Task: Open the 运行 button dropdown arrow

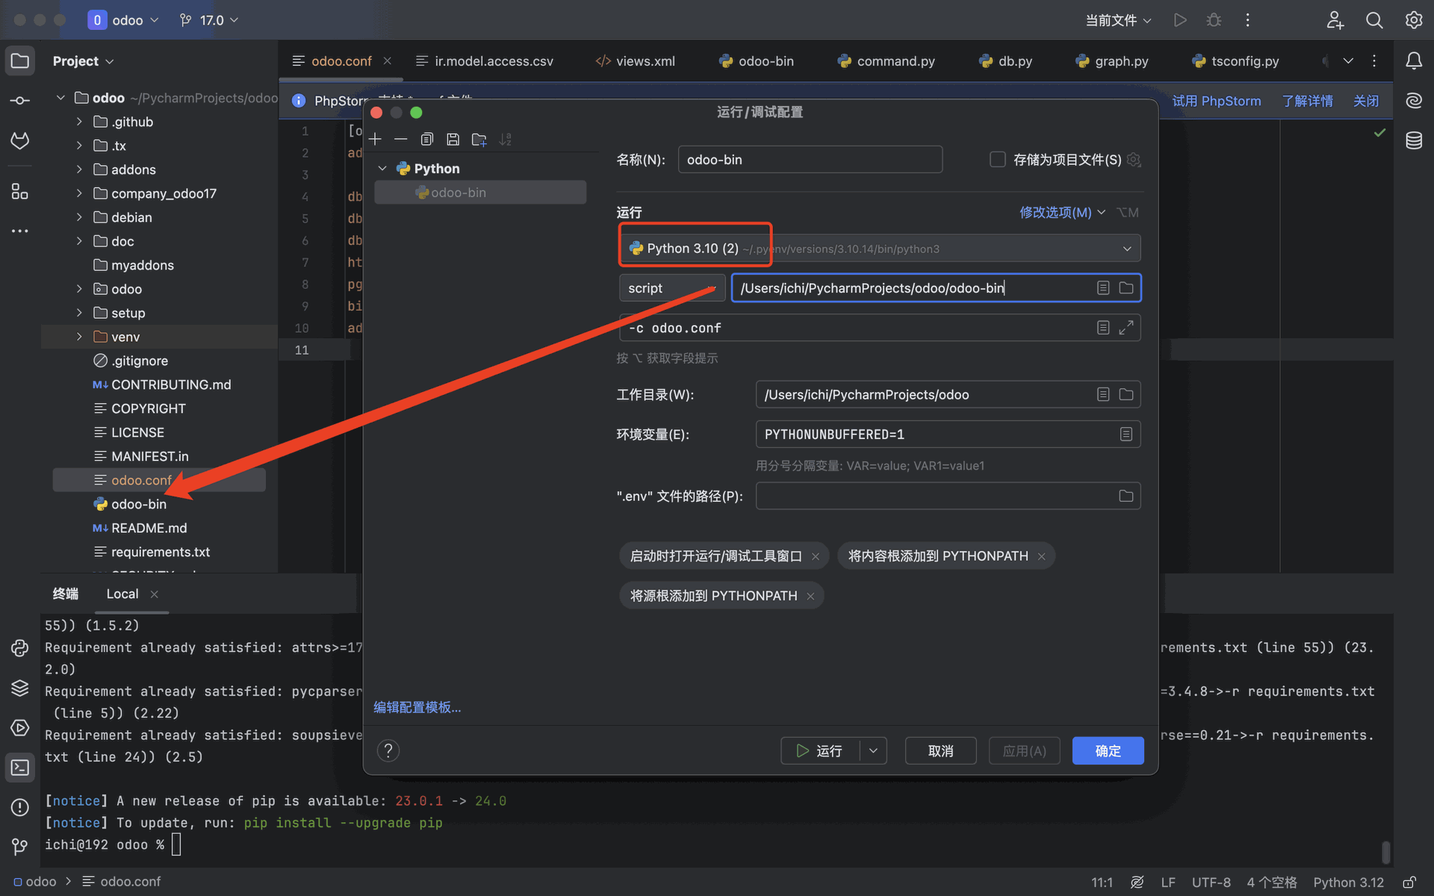Action: click(x=873, y=750)
